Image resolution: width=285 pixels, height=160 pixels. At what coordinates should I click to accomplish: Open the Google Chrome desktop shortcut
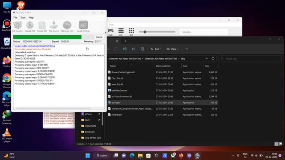pos(7,81)
